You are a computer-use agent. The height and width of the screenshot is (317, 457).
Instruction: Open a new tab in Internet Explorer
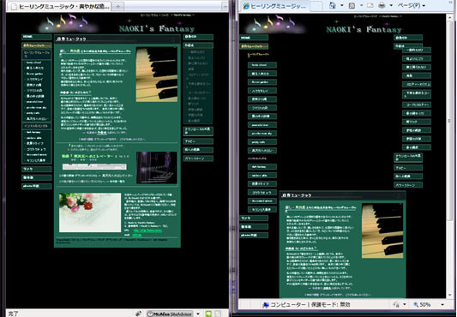(316, 6)
